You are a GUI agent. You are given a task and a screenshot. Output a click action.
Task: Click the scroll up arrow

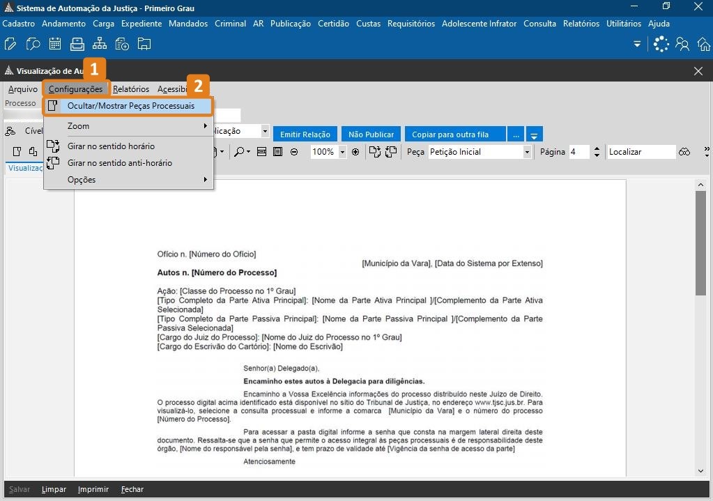point(700,185)
